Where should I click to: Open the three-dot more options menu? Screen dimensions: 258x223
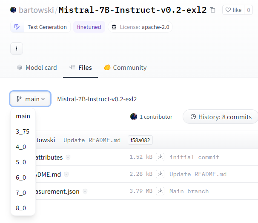[x=17, y=49]
